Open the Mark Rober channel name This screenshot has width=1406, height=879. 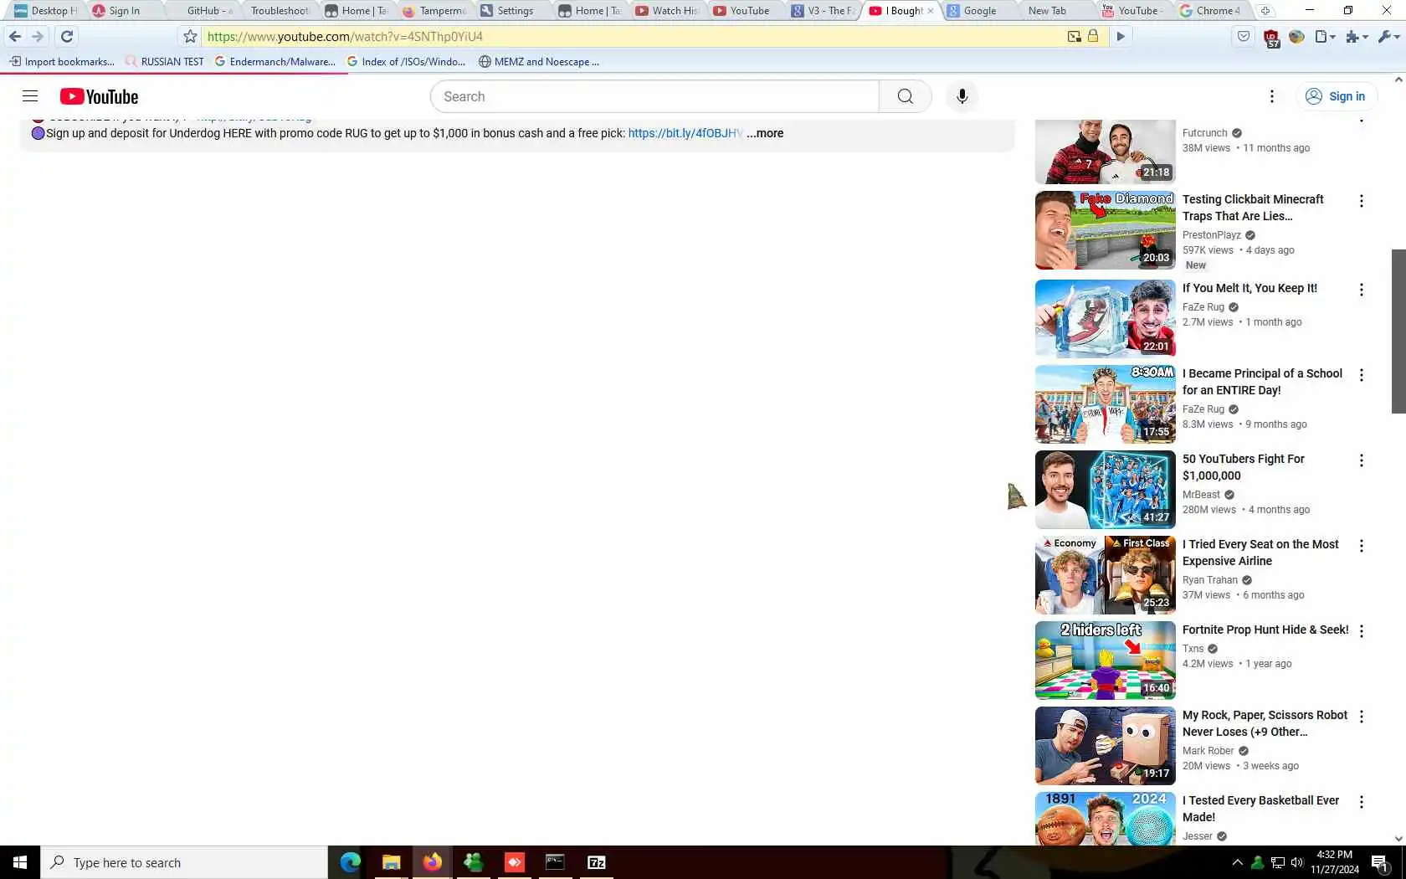point(1208,751)
